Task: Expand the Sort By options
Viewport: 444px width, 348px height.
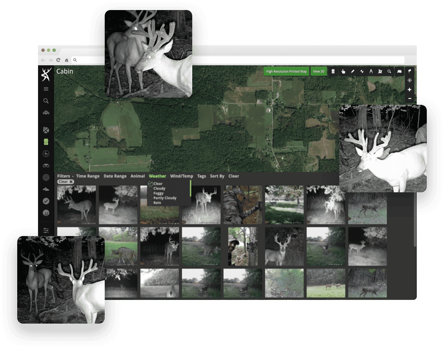Action: tap(217, 176)
